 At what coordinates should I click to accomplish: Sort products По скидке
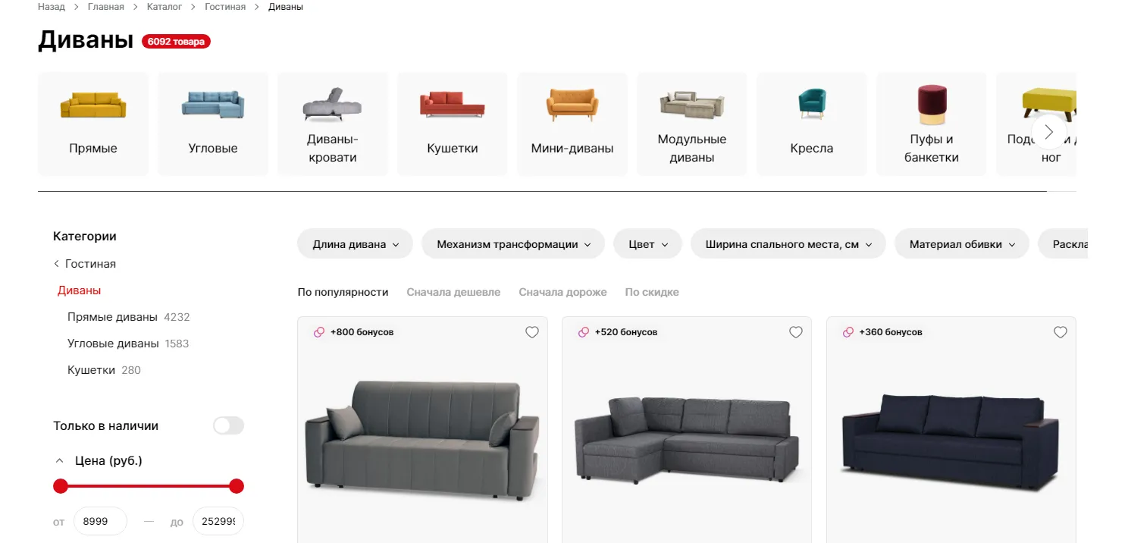[652, 292]
